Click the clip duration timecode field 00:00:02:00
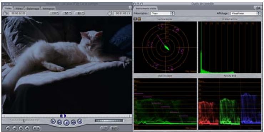264x132 pixels. (17, 13)
